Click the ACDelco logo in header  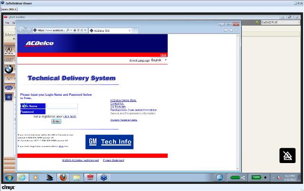click(39, 43)
